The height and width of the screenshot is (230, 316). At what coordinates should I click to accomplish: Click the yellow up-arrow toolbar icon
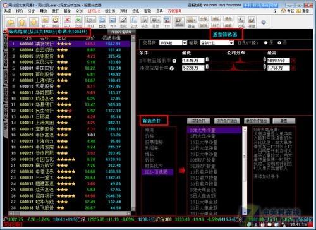[23, 22]
